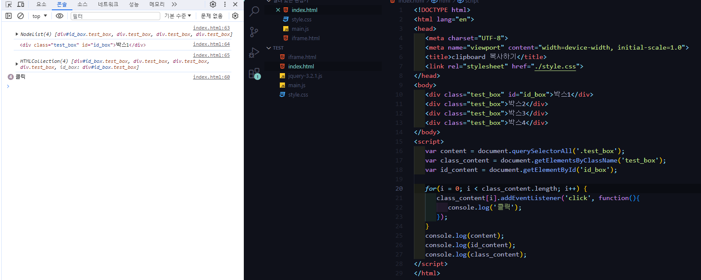Expand the HTMLCollection(4) console entry
The width and height of the screenshot is (701, 280).
(x=17, y=64)
